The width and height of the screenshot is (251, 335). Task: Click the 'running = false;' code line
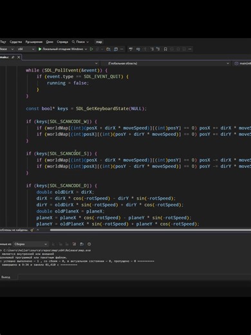(68, 83)
